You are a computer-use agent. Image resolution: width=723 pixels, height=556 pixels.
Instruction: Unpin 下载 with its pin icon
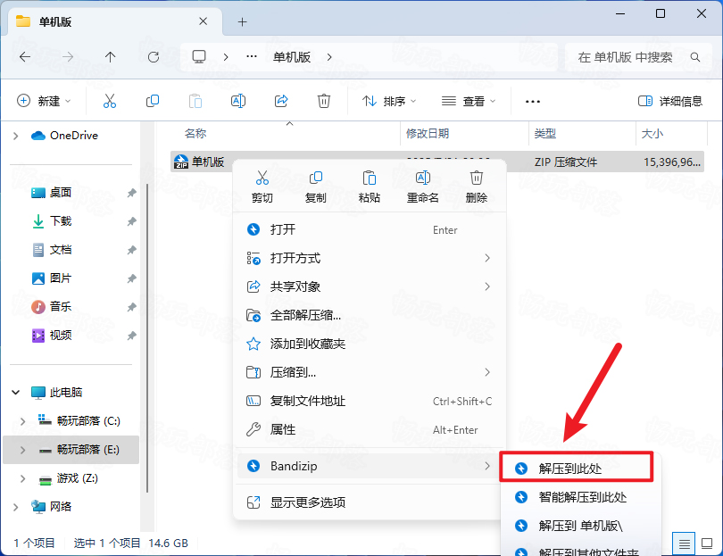point(132,221)
